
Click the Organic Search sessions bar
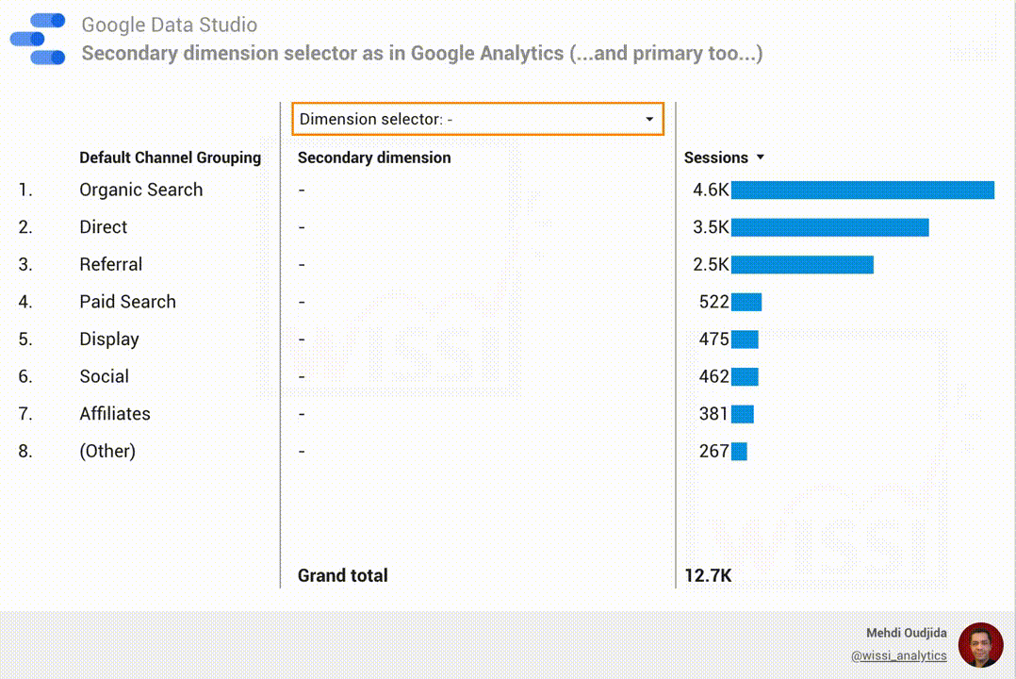(x=862, y=190)
